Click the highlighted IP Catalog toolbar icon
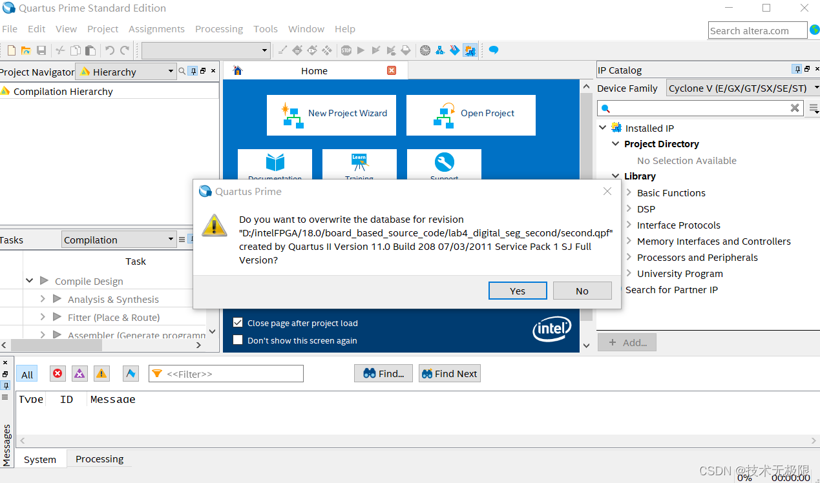This screenshot has width=820, height=483. click(x=470, y=50)
